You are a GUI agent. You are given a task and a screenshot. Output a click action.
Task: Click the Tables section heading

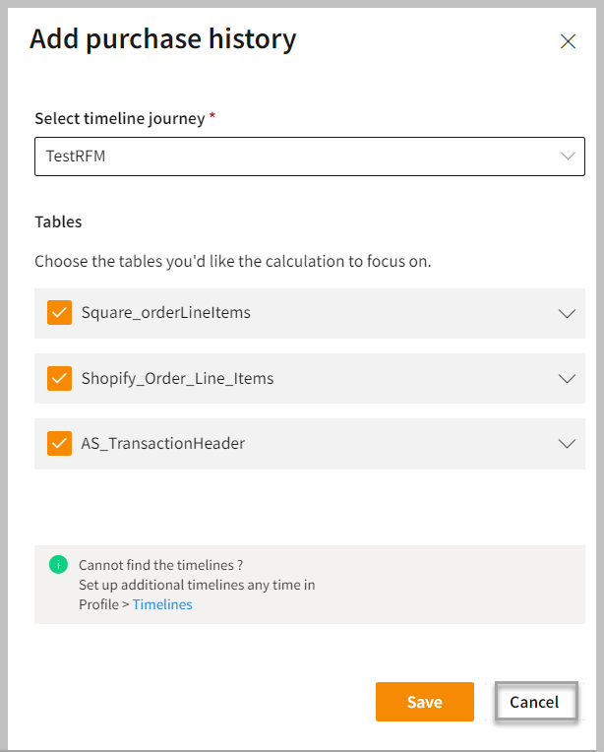tap(58, 221)
